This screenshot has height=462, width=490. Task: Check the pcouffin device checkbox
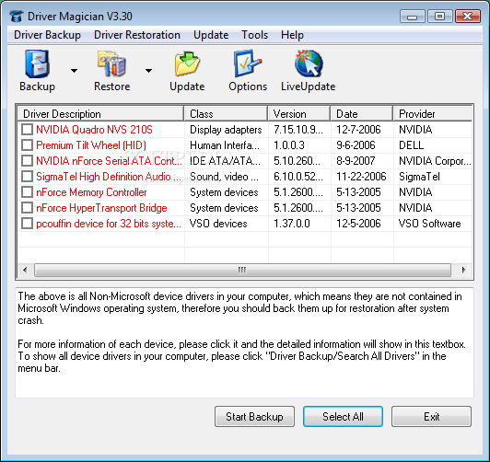[28, 224]
